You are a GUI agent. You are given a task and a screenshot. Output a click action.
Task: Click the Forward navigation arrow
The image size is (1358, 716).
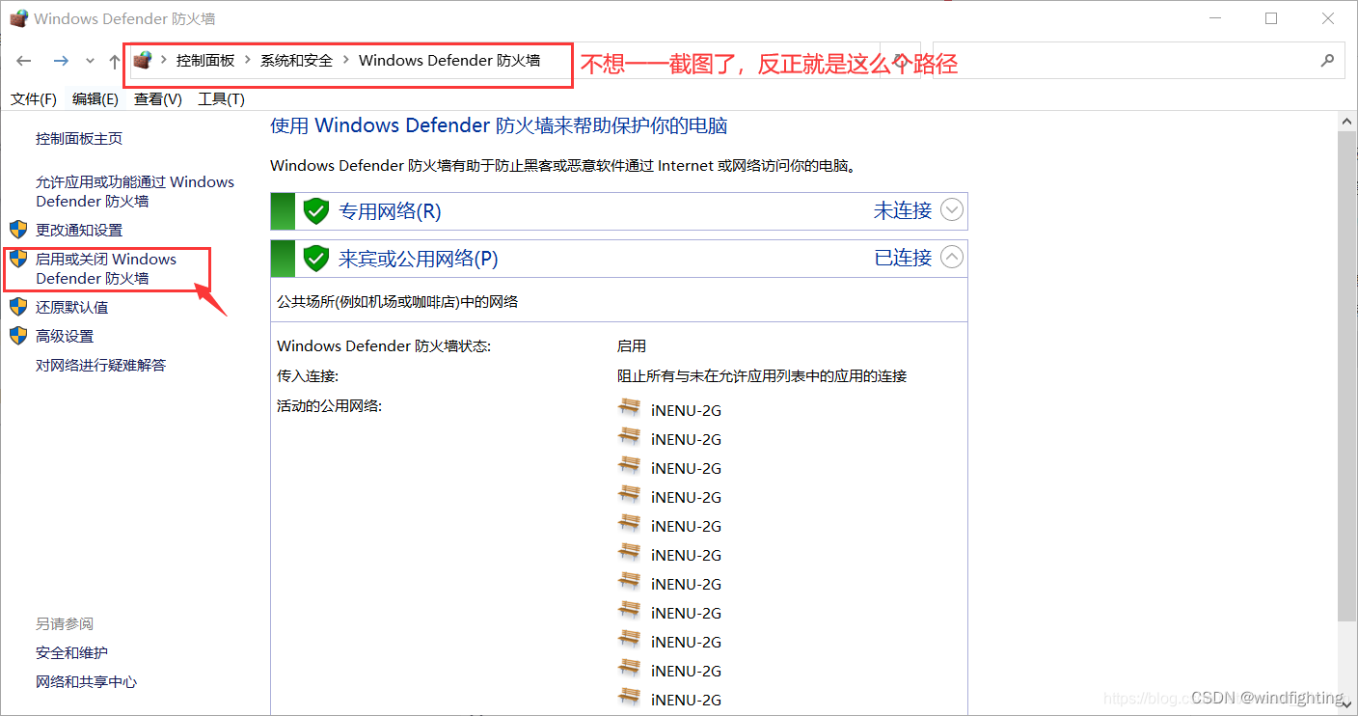(61, 61)
